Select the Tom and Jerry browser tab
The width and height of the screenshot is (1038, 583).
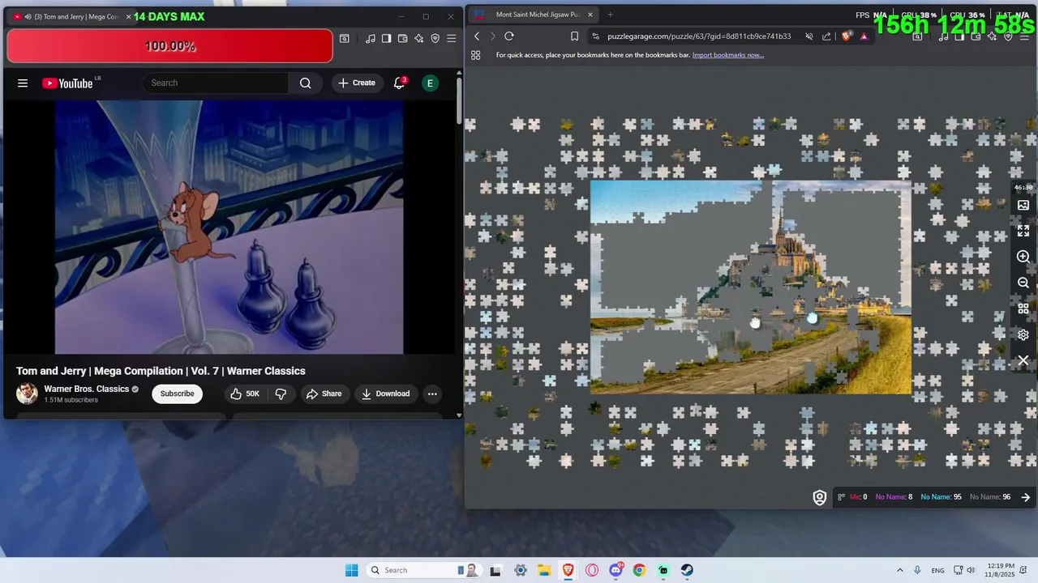coord(71,16)
